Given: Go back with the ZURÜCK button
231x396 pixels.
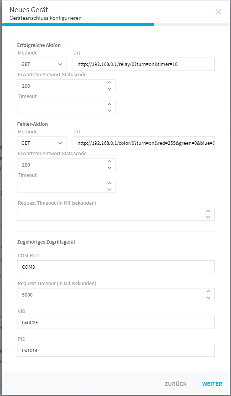Looking at the screenshot, I should click(x=176, y=384).
